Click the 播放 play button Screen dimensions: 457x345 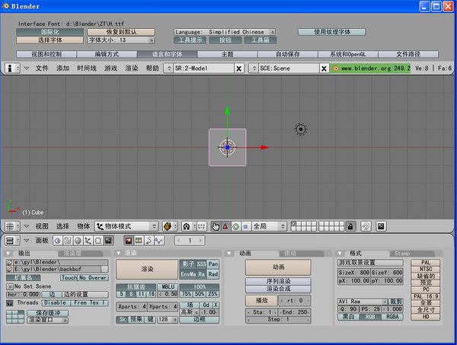pyautogui.click(x=257, y=300)
